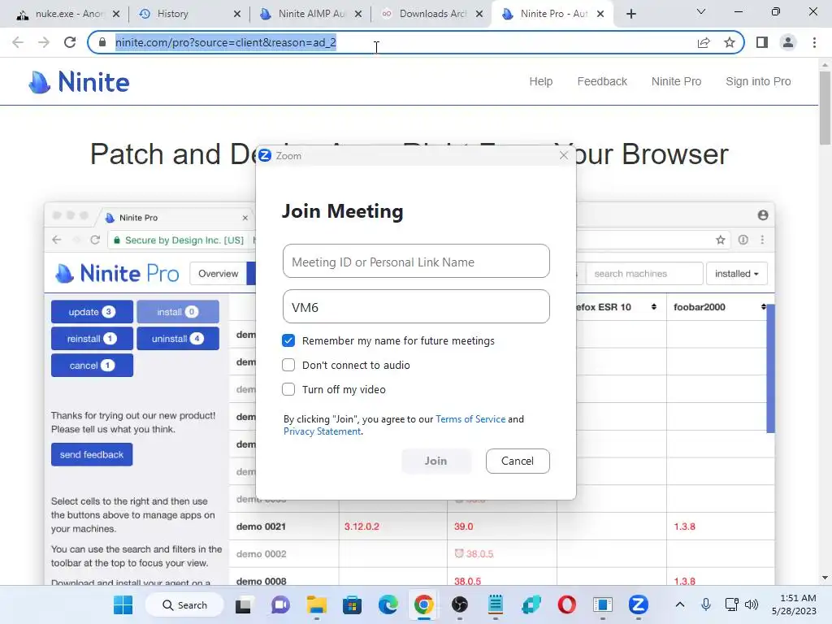Image resolution: width=832 pixels, height=624 pixels.
Task: Reload the current Ninite page
Action: coord(70,42)
